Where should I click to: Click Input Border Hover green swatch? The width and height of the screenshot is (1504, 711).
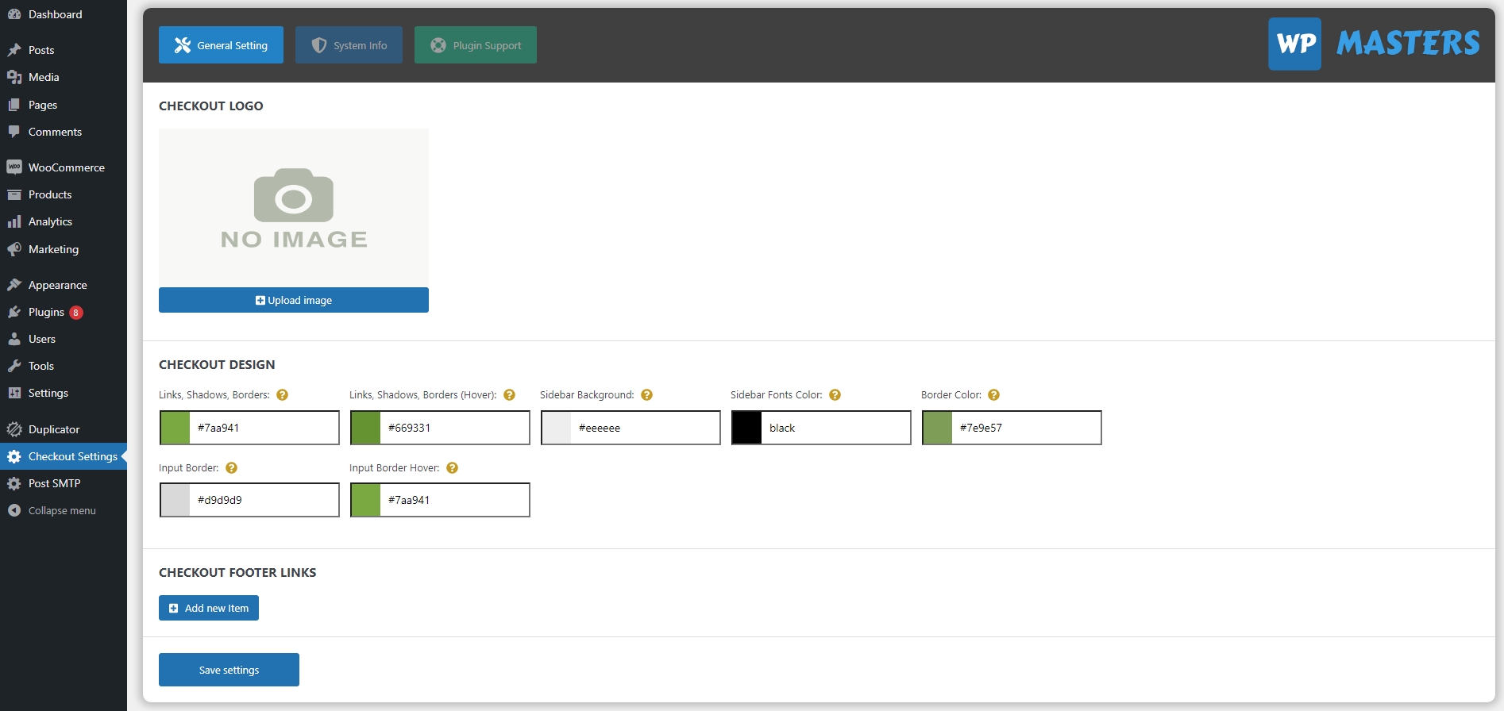(365, 500)
